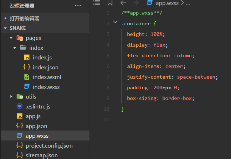
Task: Click the JS icon beside app.js
Action: tap(20, 116)
